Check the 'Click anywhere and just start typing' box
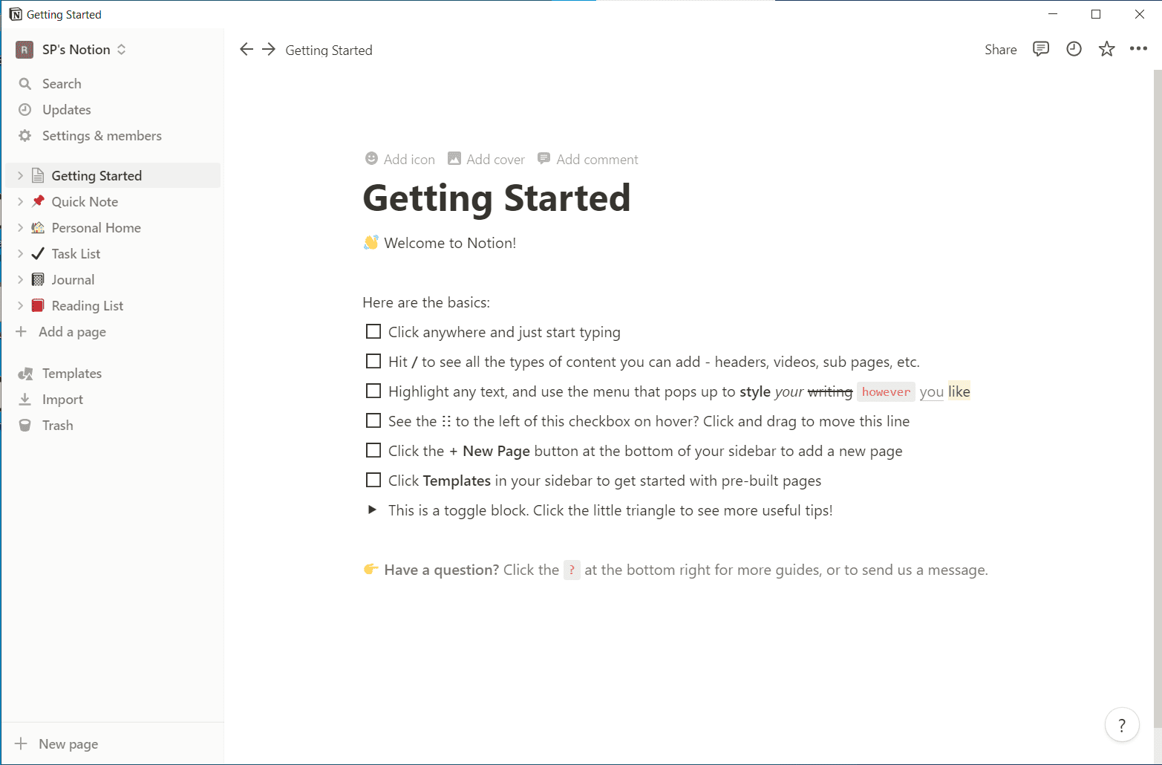The height and width of the screenshot is (765, 1162). 373,331
